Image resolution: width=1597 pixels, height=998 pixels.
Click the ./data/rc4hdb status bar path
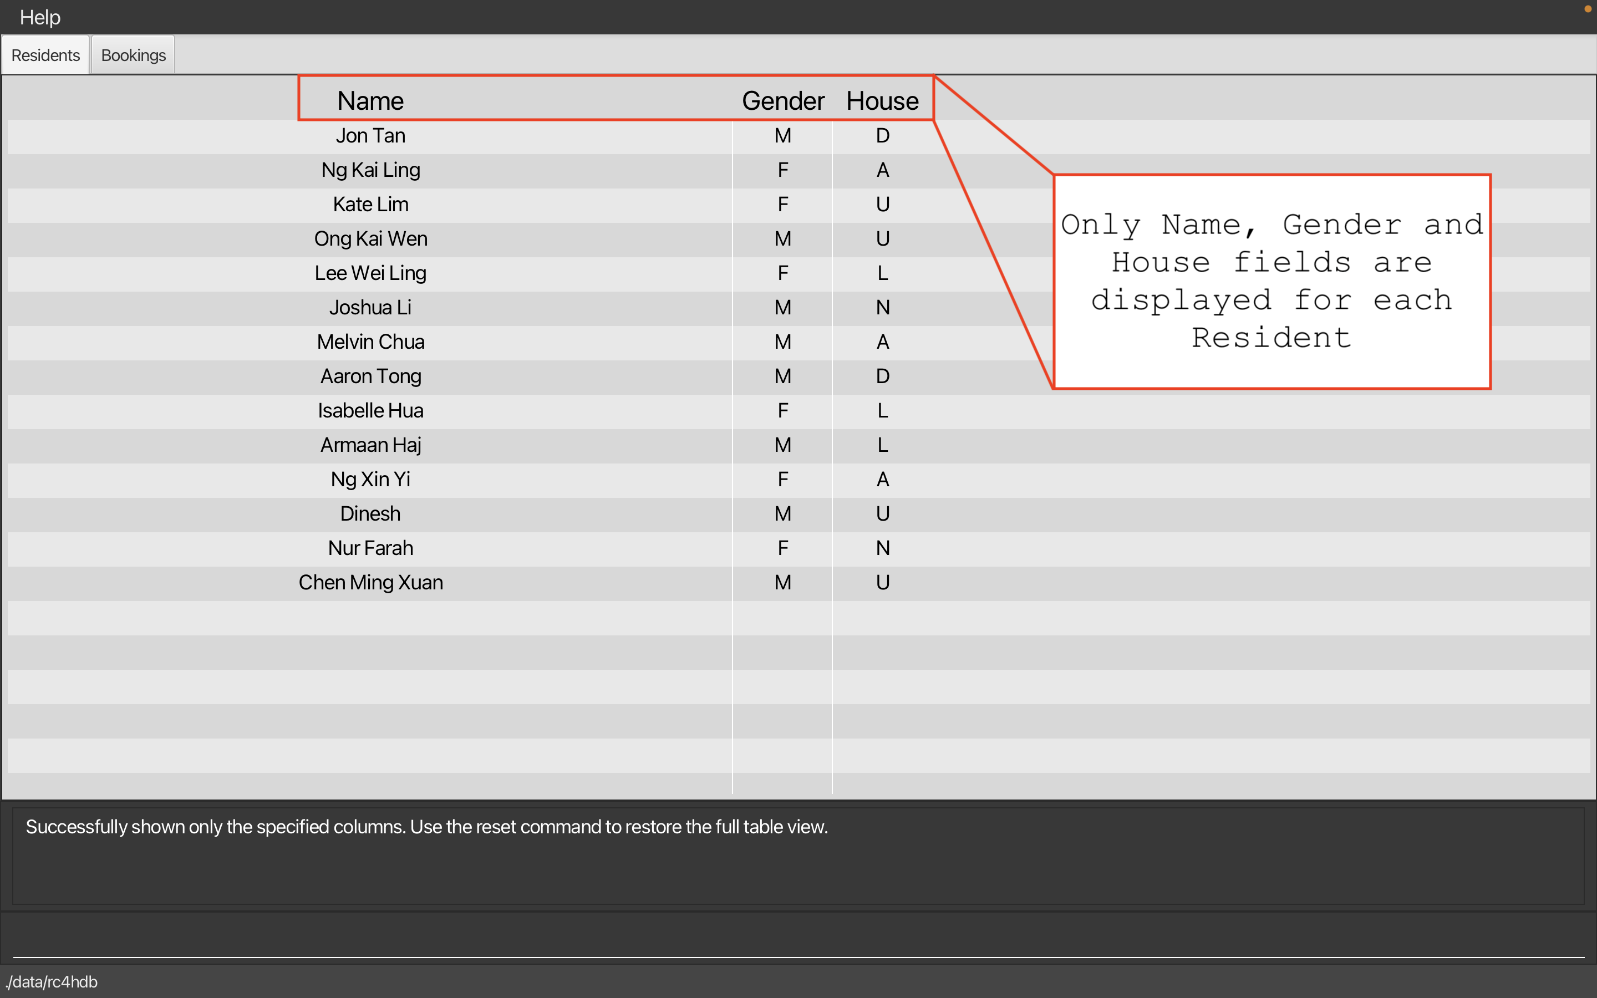pyautogui.click(x=52, y=982)
